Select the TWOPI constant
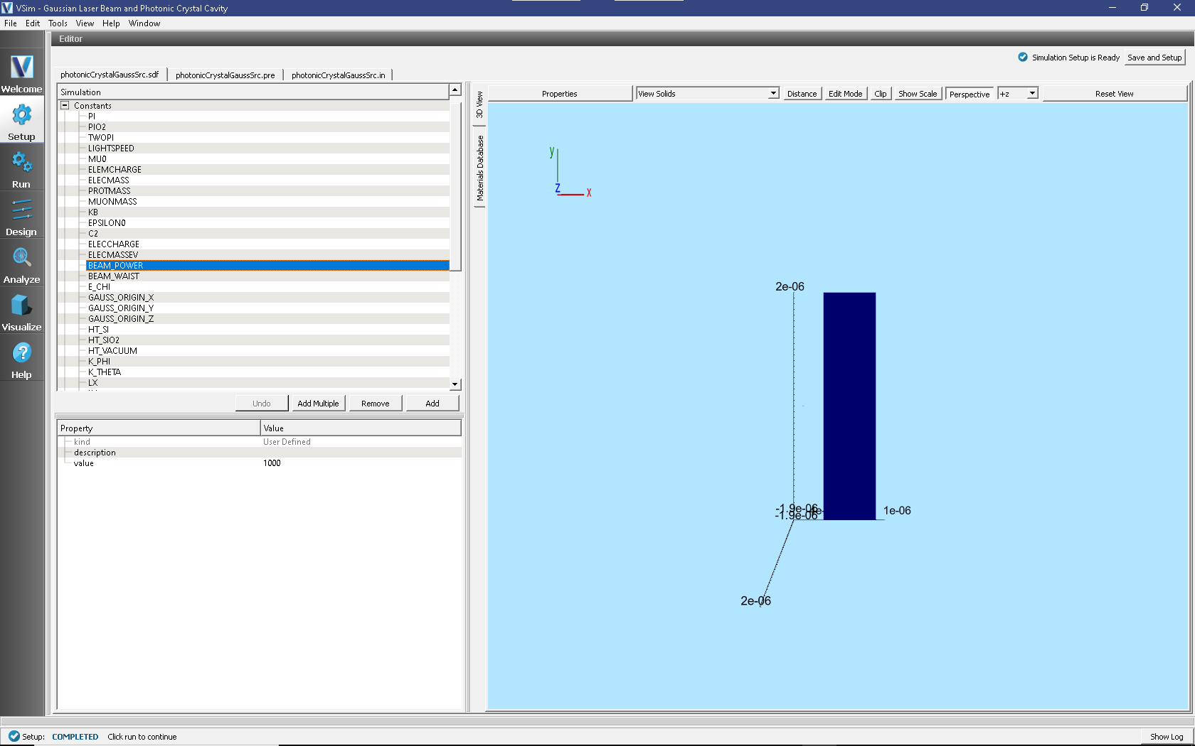Screen dimensions: 1195x746 (101, 137)
